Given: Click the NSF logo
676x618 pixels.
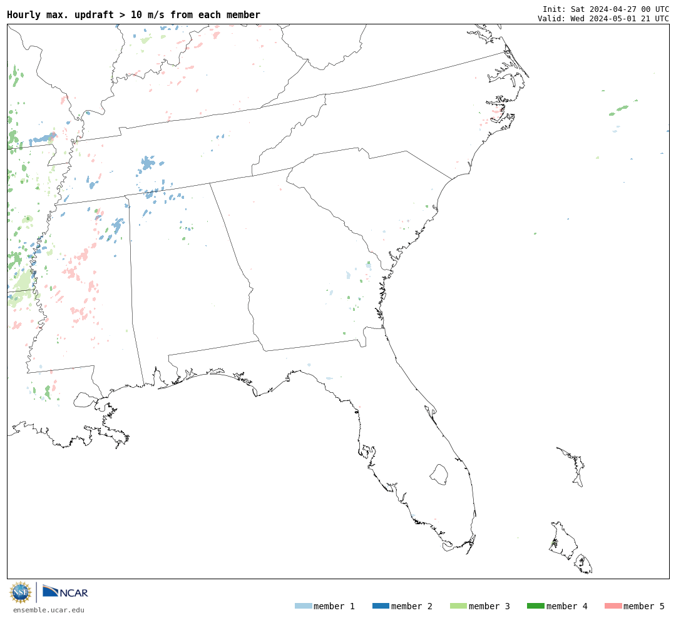Looking at the screenshot, I should (20, 592).
